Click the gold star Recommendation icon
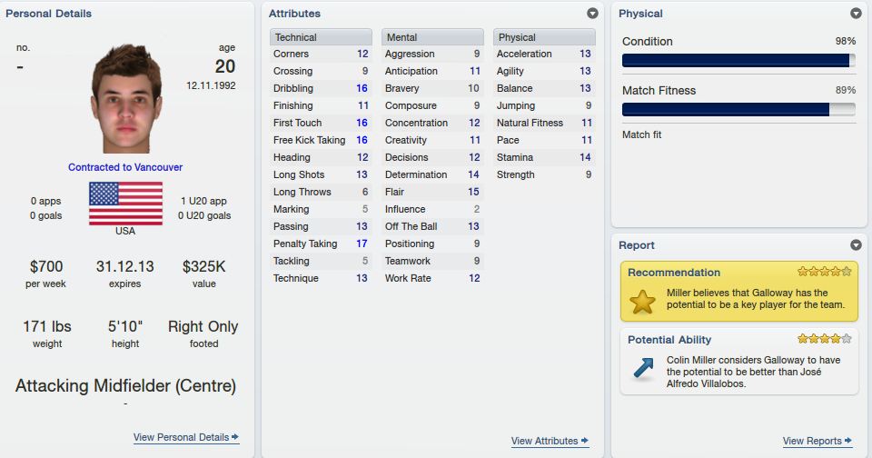Viewport: 872px width, 458px height. coord(642,302)
